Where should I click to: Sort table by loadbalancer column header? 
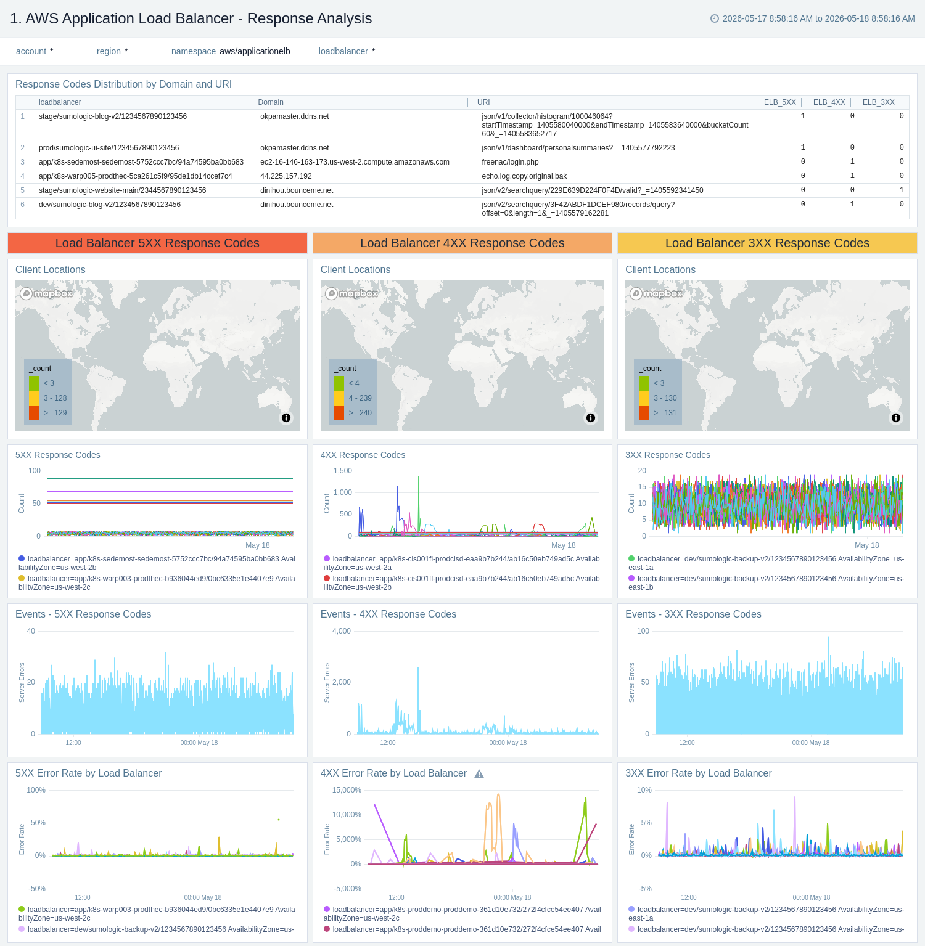60,102
